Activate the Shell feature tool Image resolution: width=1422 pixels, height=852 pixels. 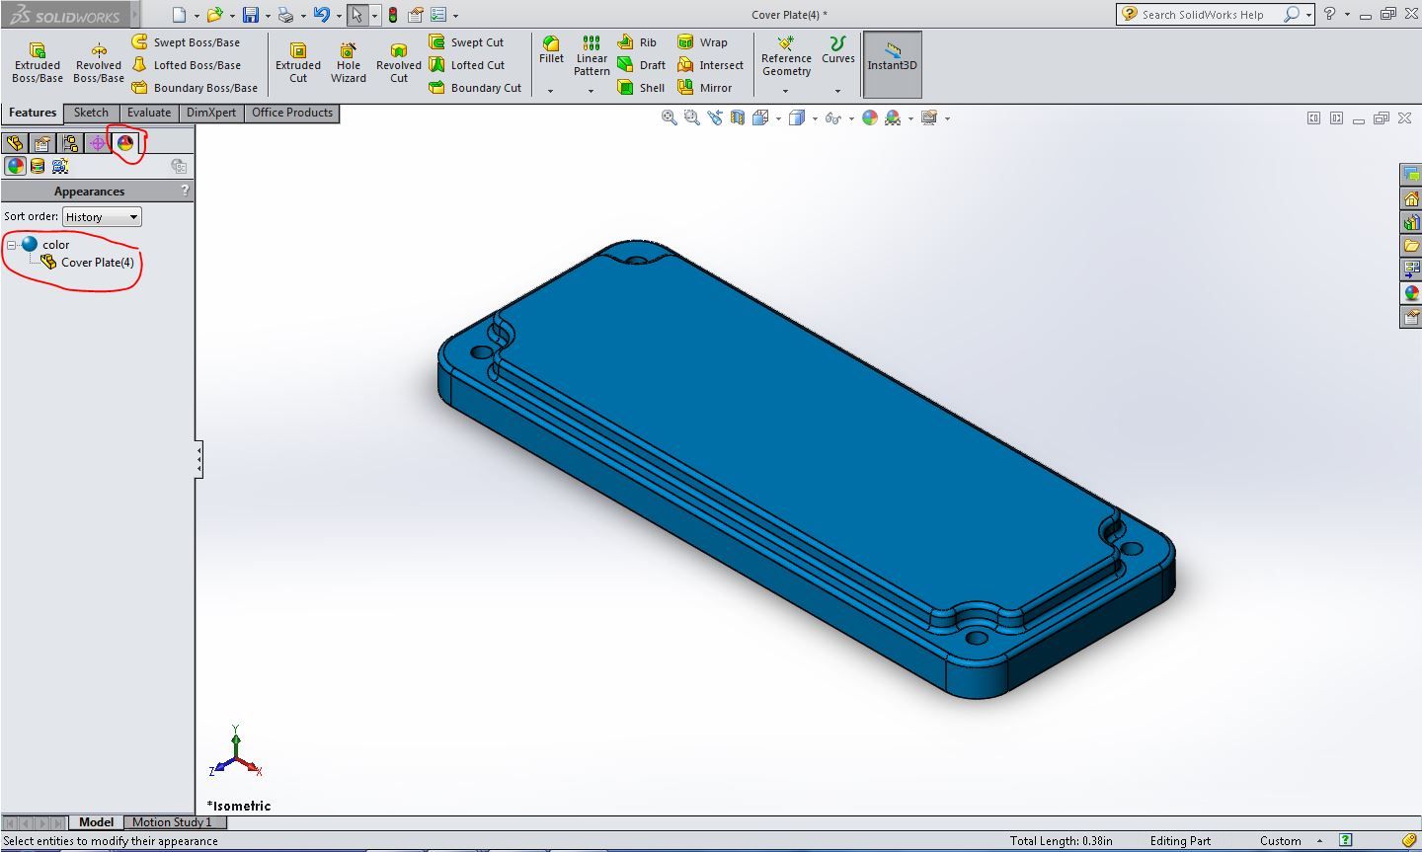(641, 87)
